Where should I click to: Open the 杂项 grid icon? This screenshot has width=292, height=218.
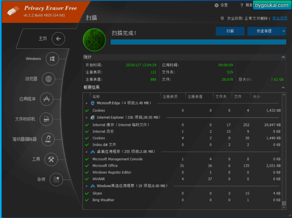tap(56, 180)
